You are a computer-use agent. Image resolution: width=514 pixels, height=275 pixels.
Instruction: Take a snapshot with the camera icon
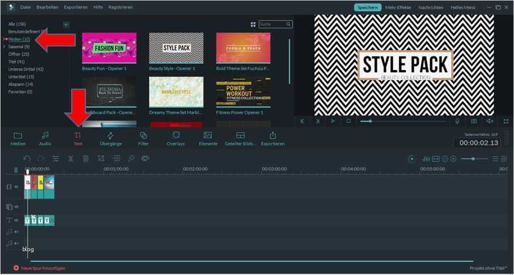473,121
